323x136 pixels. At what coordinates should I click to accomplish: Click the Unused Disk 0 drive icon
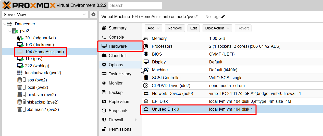point(146,109)
